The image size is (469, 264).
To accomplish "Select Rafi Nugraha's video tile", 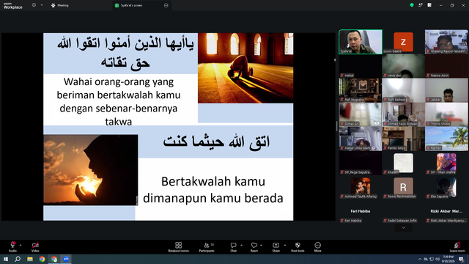I will (361, 90).
